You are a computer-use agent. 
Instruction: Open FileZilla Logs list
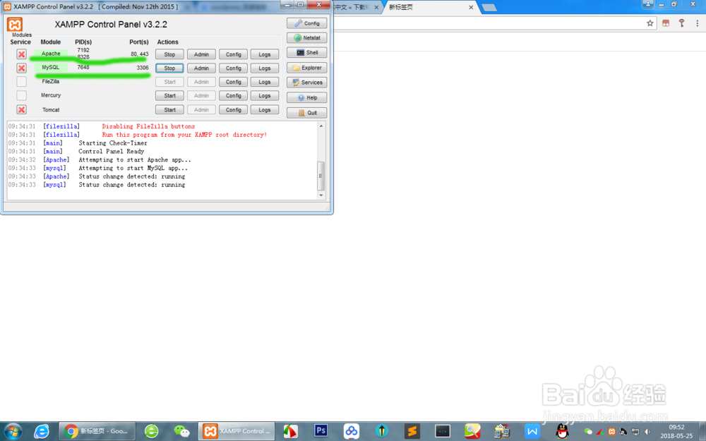[265, 82]
